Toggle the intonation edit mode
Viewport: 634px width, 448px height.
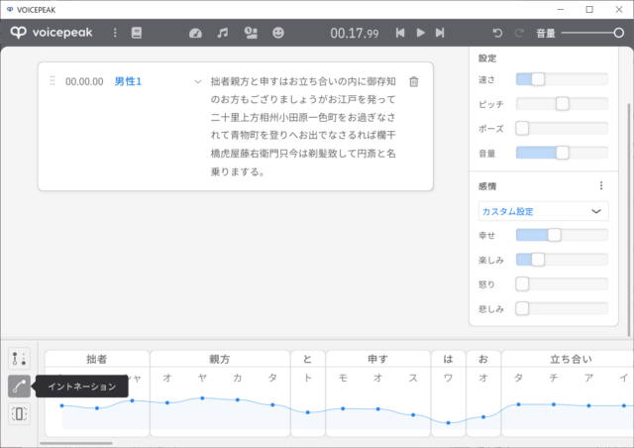coord(19,387)
